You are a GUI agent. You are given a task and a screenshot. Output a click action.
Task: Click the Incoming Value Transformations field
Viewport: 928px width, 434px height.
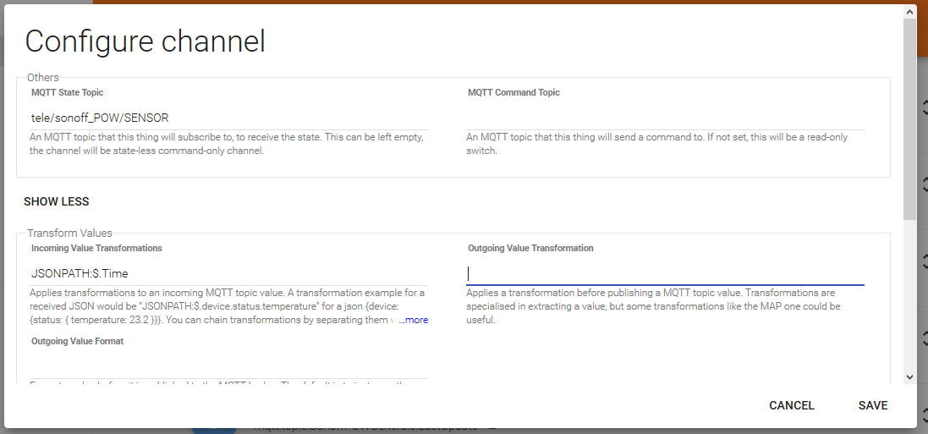pyautogui.click(x=228, y=273)
